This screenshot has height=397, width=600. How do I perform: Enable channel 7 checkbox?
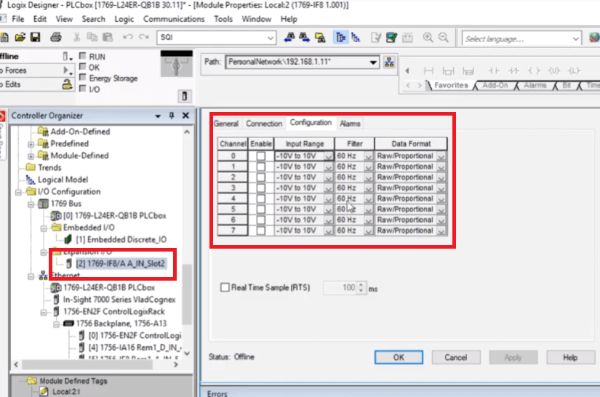click(261, 231)
